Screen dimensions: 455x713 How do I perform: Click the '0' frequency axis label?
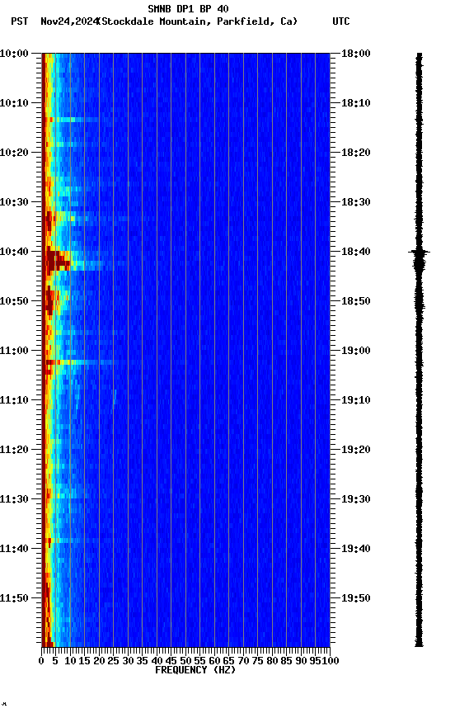[x=41, y=662]
